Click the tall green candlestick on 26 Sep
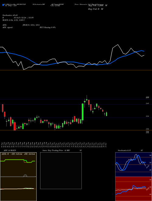Viewport: 152px width, 201px height. tap(83, 112)
